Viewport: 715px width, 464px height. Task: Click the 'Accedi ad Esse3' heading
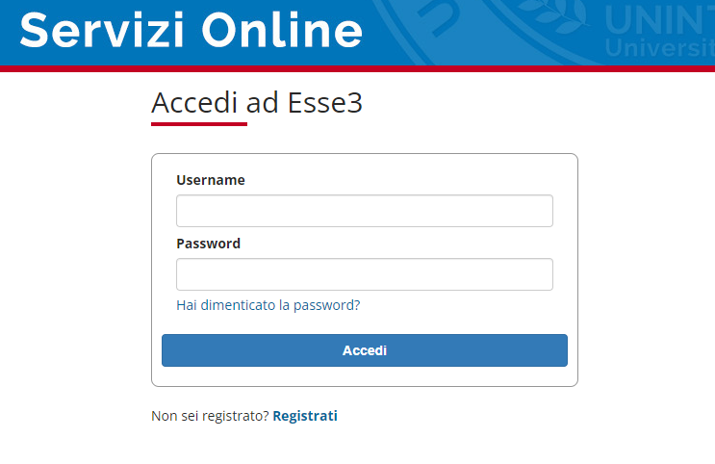point(257,103)
